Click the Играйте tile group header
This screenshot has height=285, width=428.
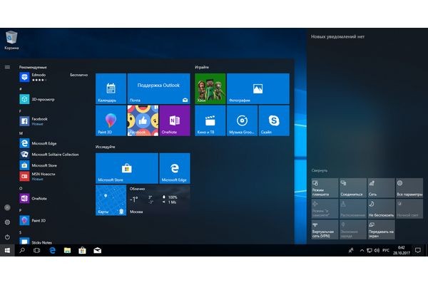(202, 67)
